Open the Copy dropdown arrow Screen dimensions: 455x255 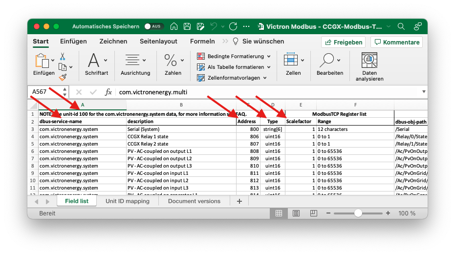[71, 67]
